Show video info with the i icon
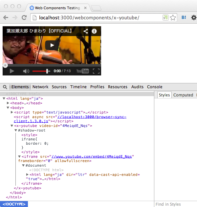Screen dimensions: 197x207 point(94,31)
